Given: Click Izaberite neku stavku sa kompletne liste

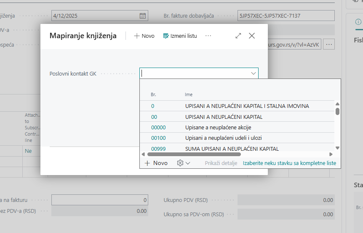Looking at the screenshot, I should click(x=289, y=163).
